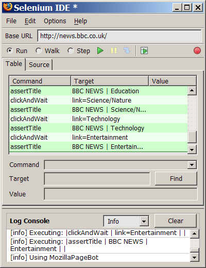Viewport: 206px width, 268px height.
Task: Click the log console scroll-down arrow
Action: [x=195, y=257]
